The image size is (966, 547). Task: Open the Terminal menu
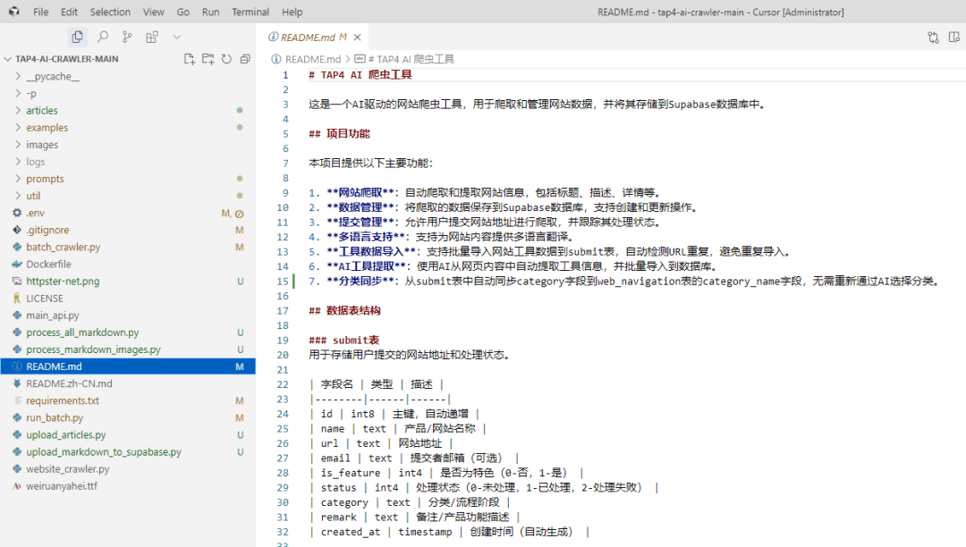coord(250,12)
